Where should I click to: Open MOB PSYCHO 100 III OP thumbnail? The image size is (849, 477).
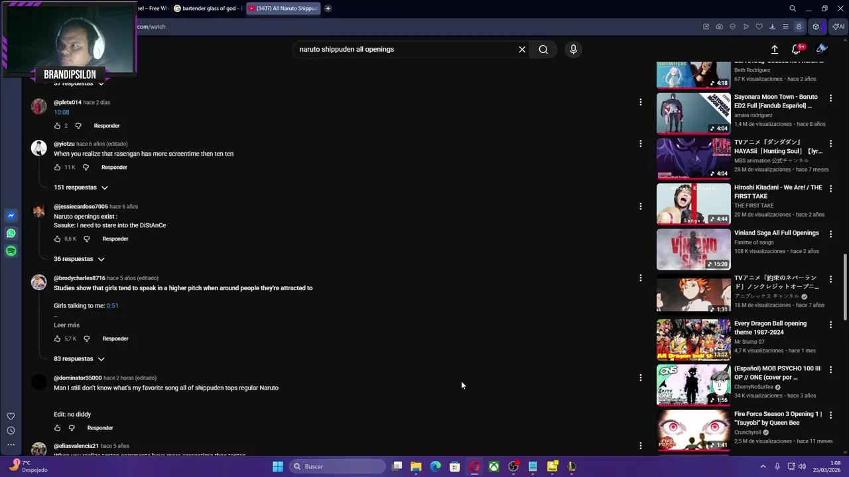pos(693,385)
